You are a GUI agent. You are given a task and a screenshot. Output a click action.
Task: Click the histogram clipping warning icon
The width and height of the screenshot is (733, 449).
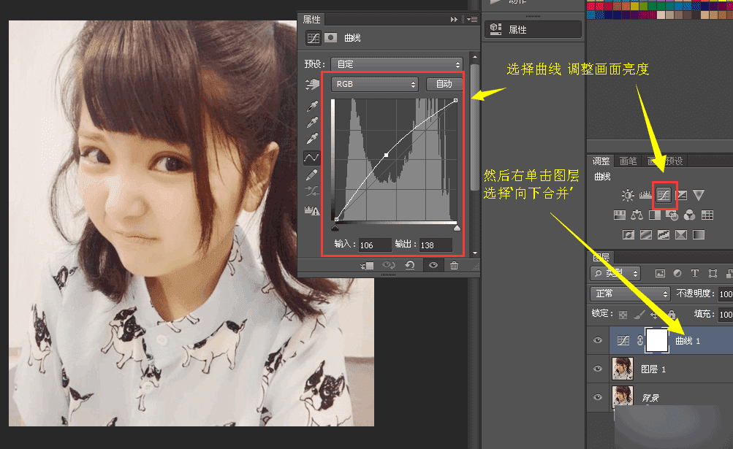pyautogui.click(x=312, y=211)
